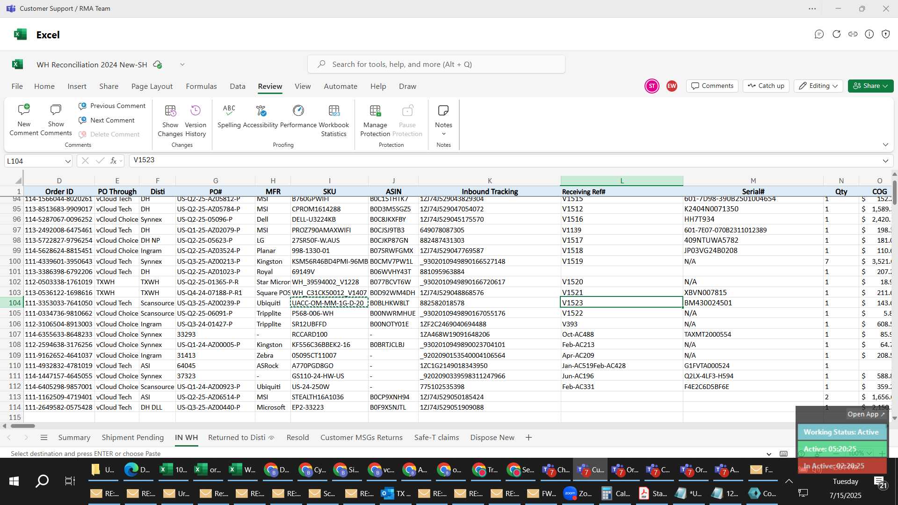Open the file name dropdown chevron
Screen dimensions: 898x505
[x=182, y=65]
